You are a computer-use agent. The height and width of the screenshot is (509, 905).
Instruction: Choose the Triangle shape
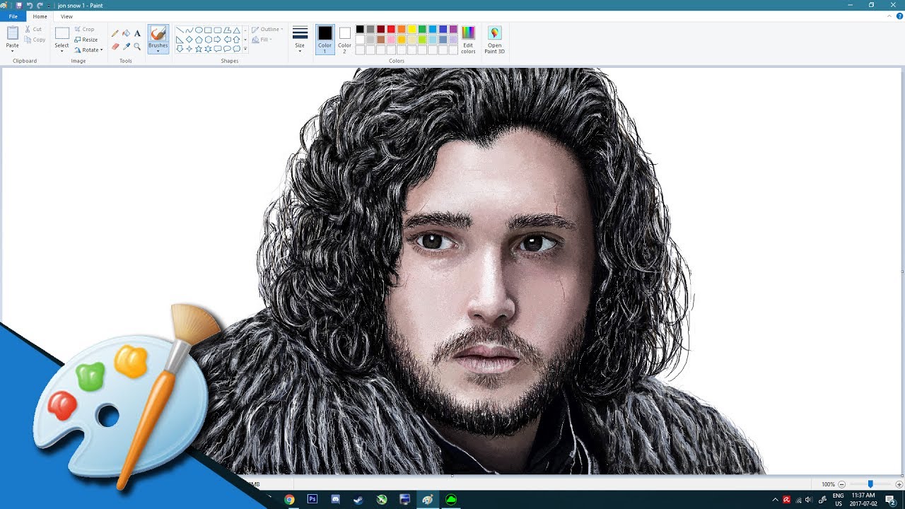237,30
